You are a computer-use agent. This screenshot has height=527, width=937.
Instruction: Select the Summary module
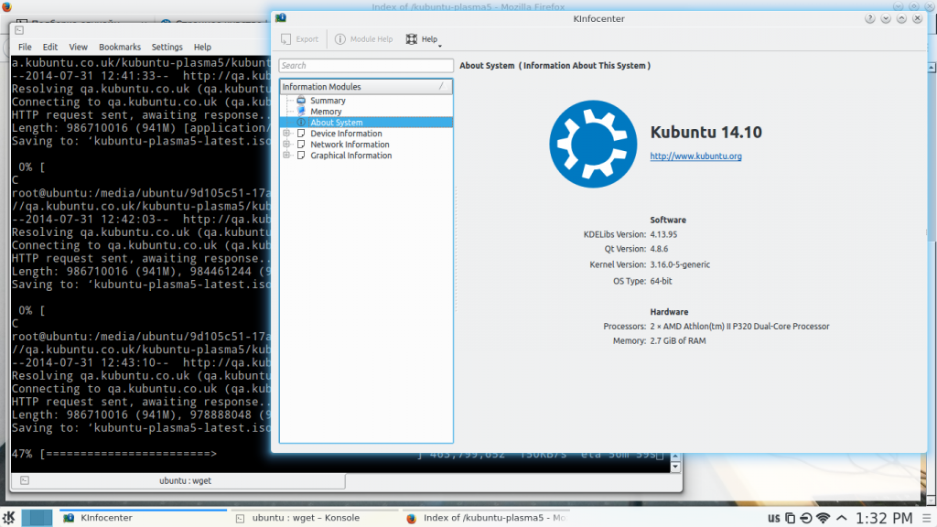pos(328,101)
